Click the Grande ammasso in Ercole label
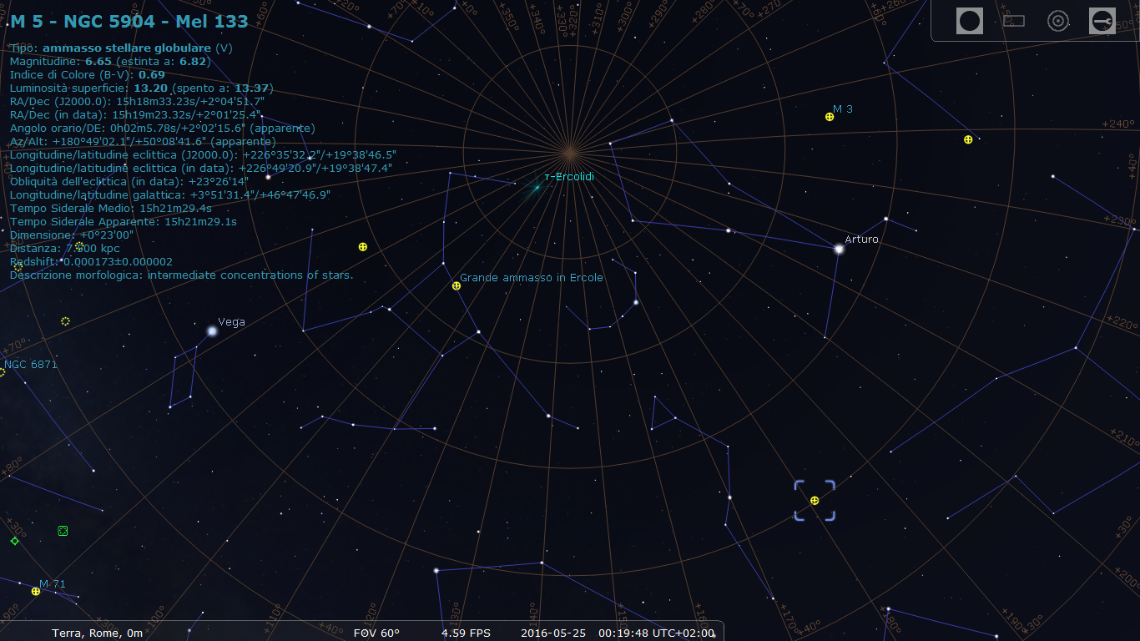 pos(532,278)
